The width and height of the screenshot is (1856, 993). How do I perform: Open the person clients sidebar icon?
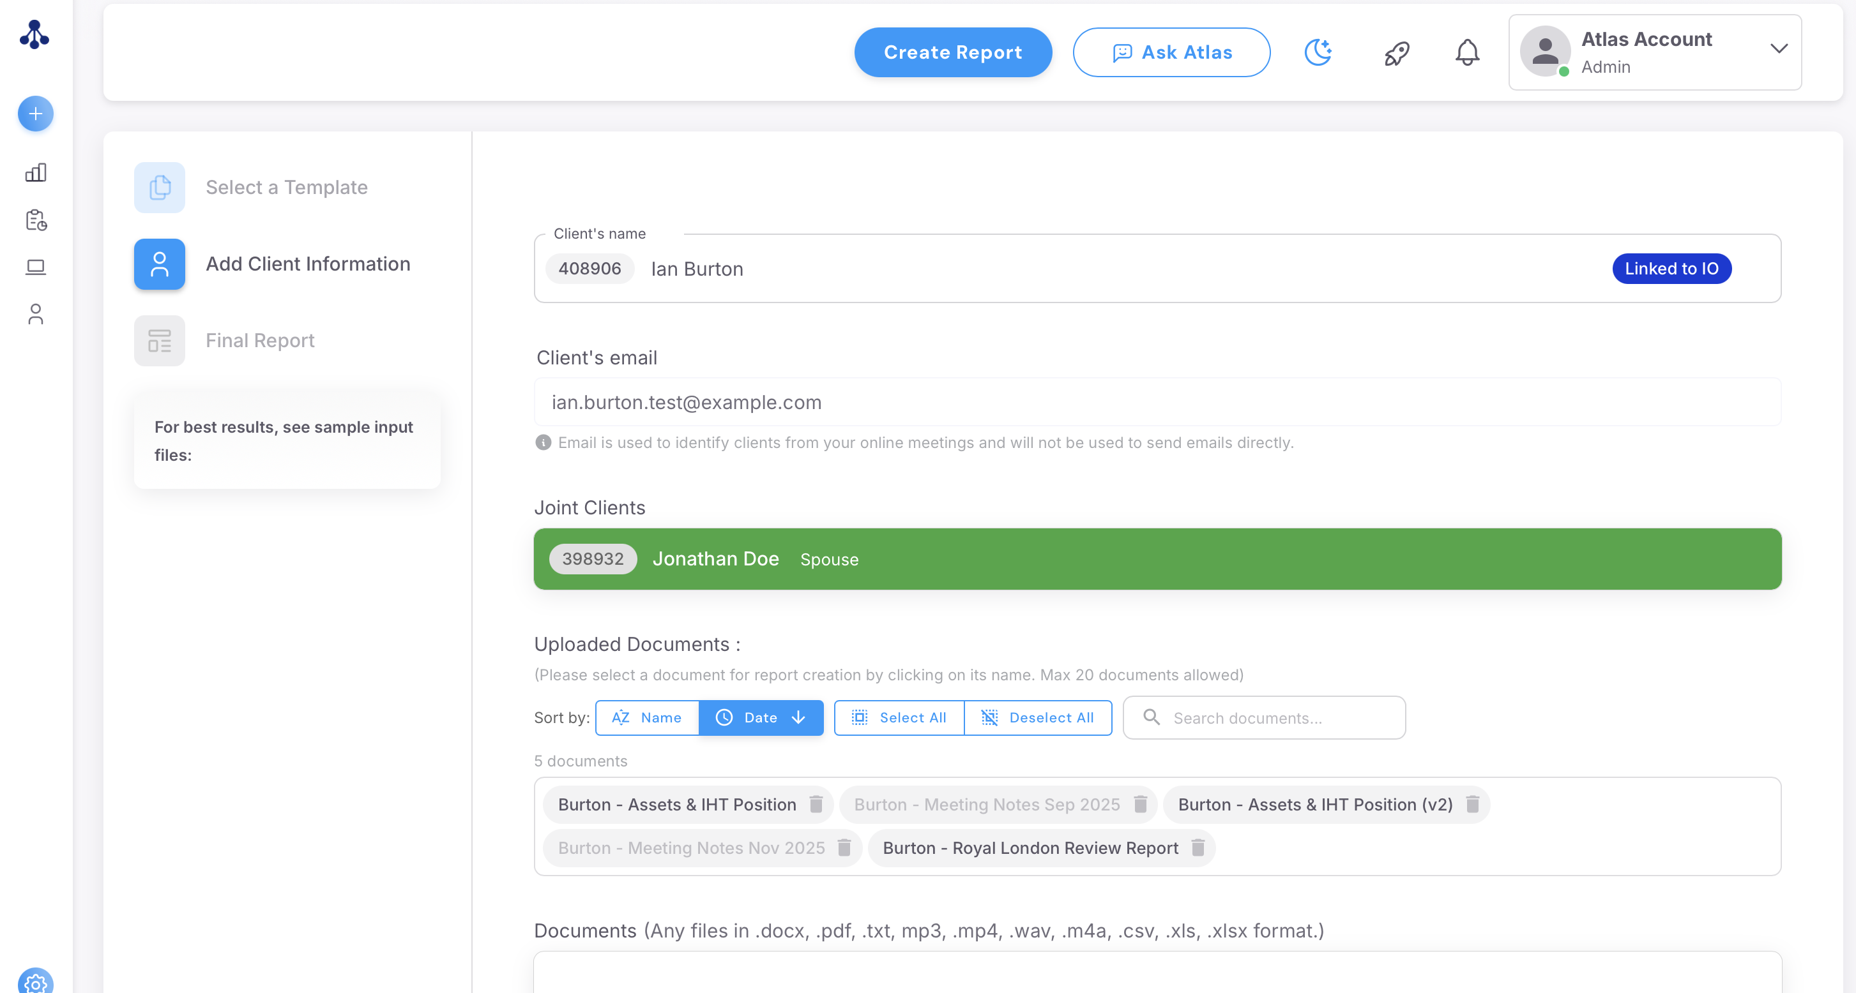point(35,314)
